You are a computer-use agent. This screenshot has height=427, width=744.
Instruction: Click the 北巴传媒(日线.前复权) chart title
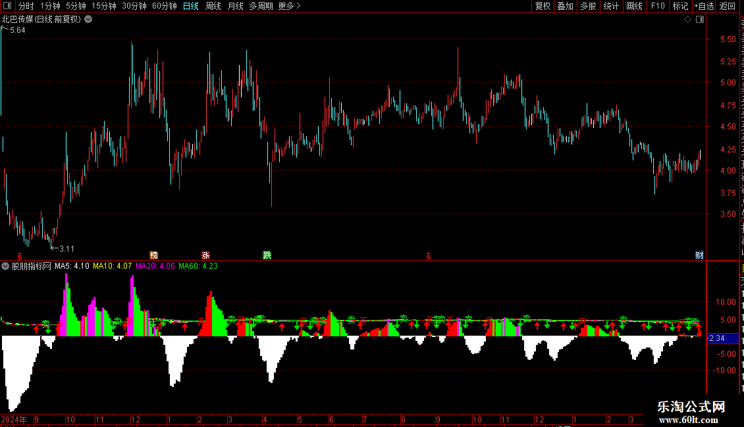(41, 20)
